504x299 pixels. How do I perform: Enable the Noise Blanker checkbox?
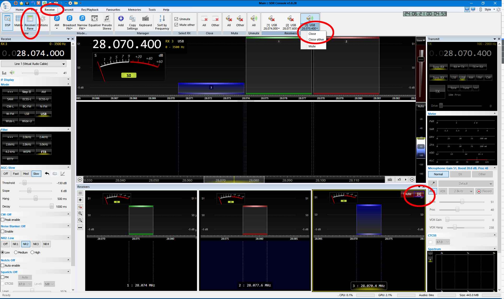(x=3, y=232)
